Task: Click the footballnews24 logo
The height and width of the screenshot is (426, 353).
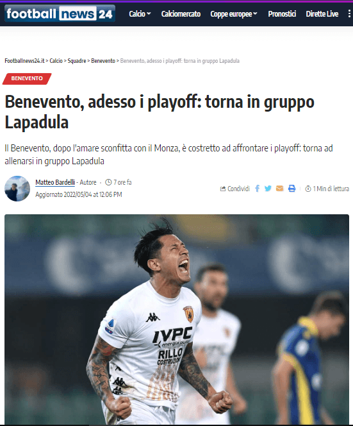Action: point(60,13)
